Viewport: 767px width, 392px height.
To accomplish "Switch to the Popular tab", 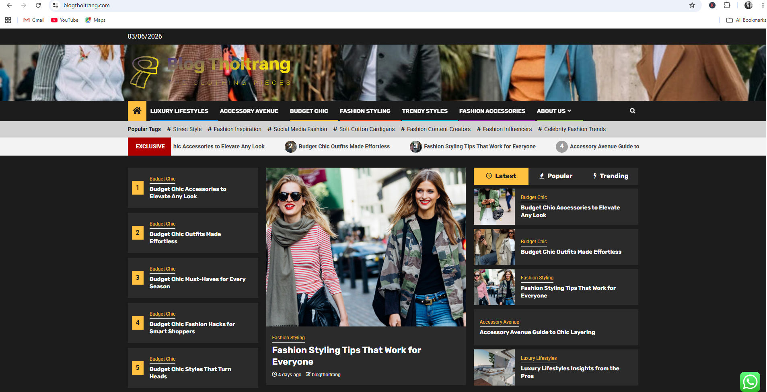I will (x=556, y=176).
